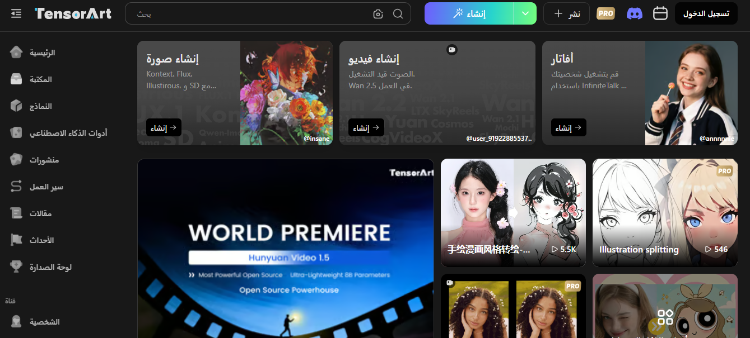Collapse sidebar using the hamburger menu icon
Screen dimensions: 750x338
pos(16,13)
